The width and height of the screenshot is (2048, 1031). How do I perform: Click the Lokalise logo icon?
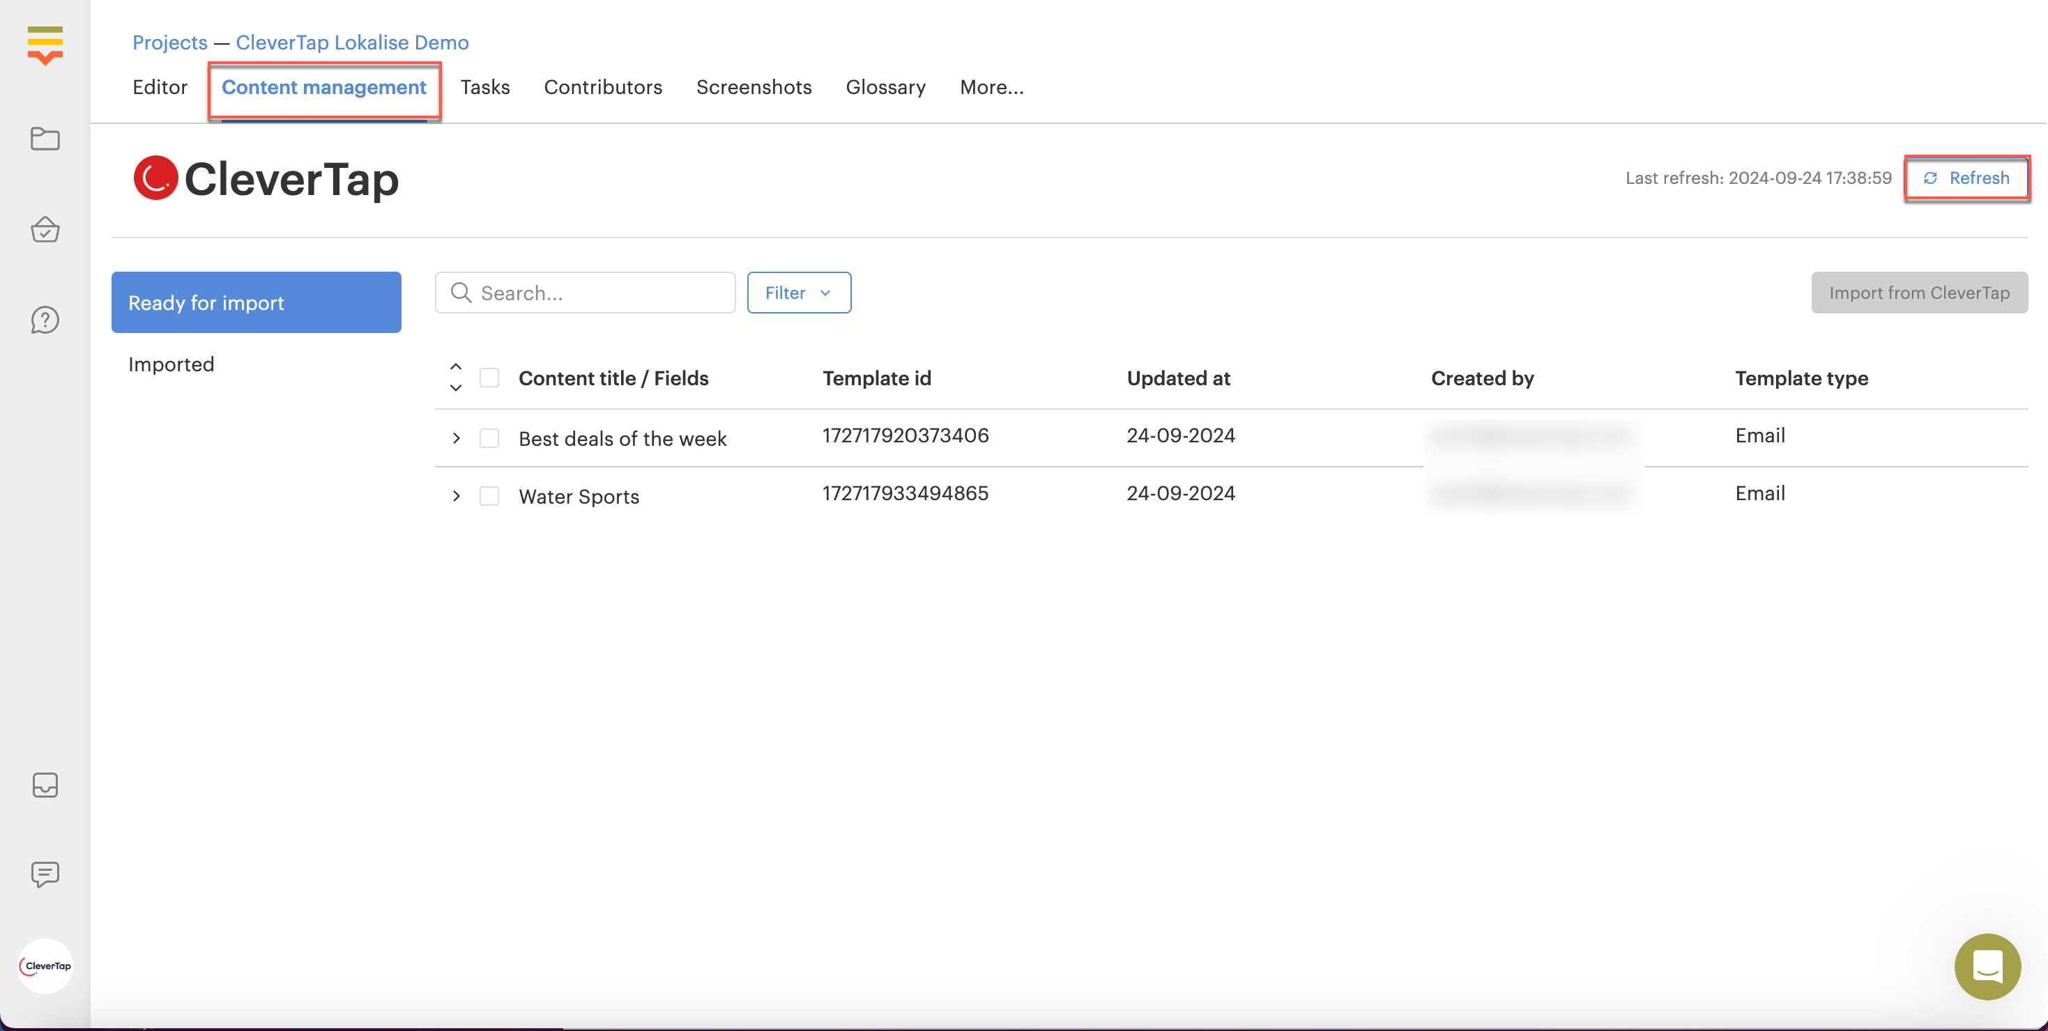45,45
